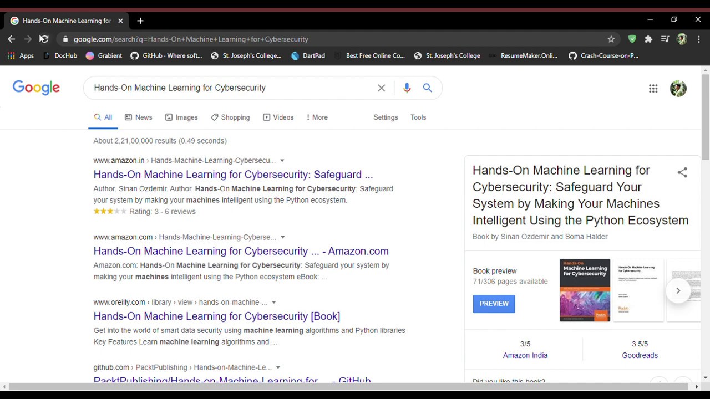Click in the Google search input field
Viewport: 710px width, 399px height.
click(230, 88)
